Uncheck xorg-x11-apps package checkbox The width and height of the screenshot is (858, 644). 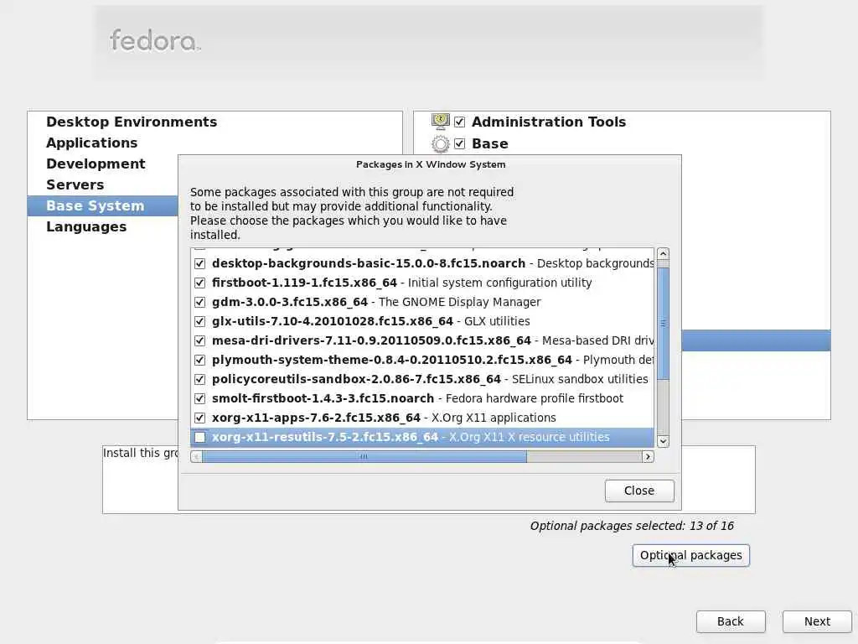[x=199, y=418]
